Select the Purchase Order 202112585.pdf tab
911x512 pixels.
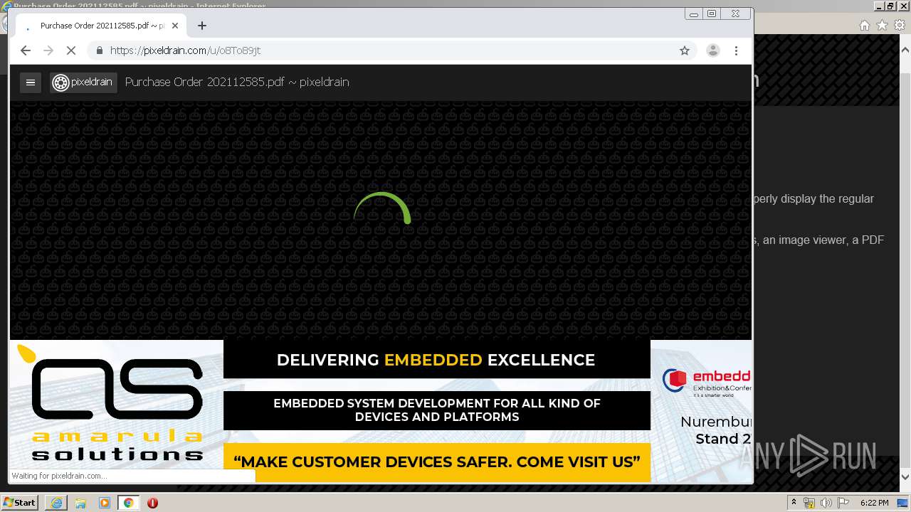[x=100, y=26]
